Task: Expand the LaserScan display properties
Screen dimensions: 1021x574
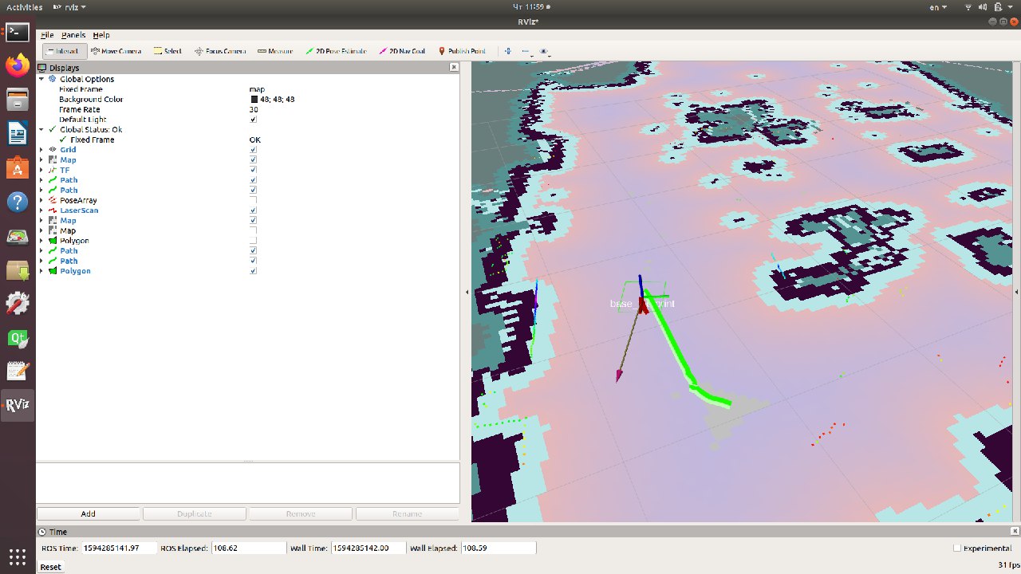Action: point(41,210)
